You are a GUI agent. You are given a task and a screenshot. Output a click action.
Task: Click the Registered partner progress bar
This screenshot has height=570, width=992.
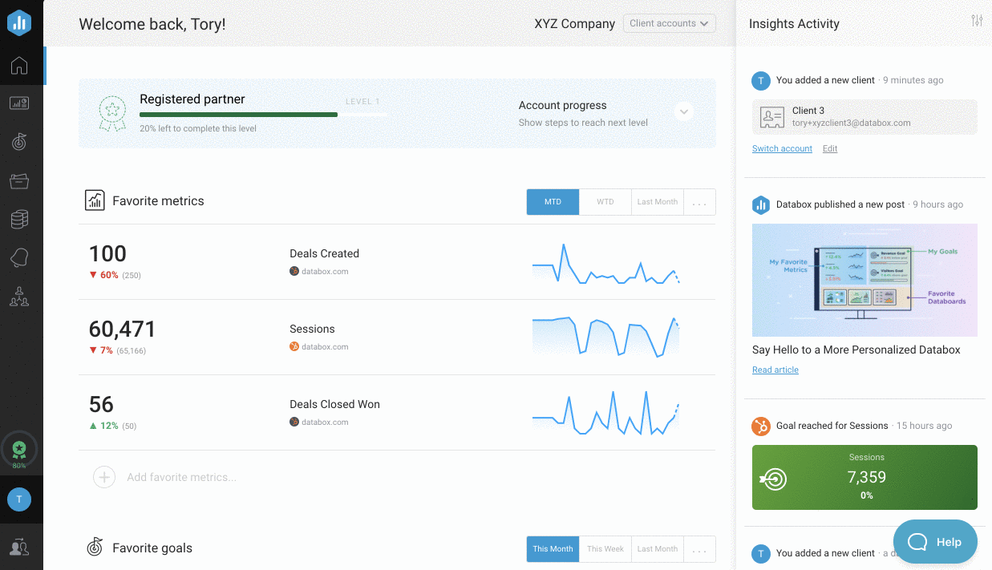264,115
